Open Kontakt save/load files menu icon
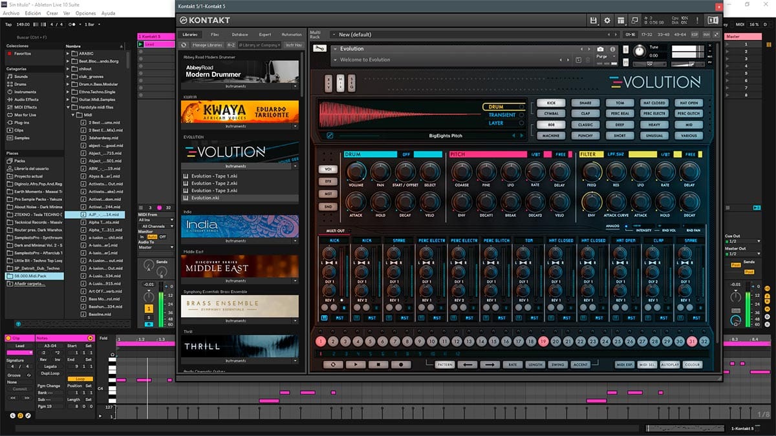The image size is (776, 436). coord(594,21)
